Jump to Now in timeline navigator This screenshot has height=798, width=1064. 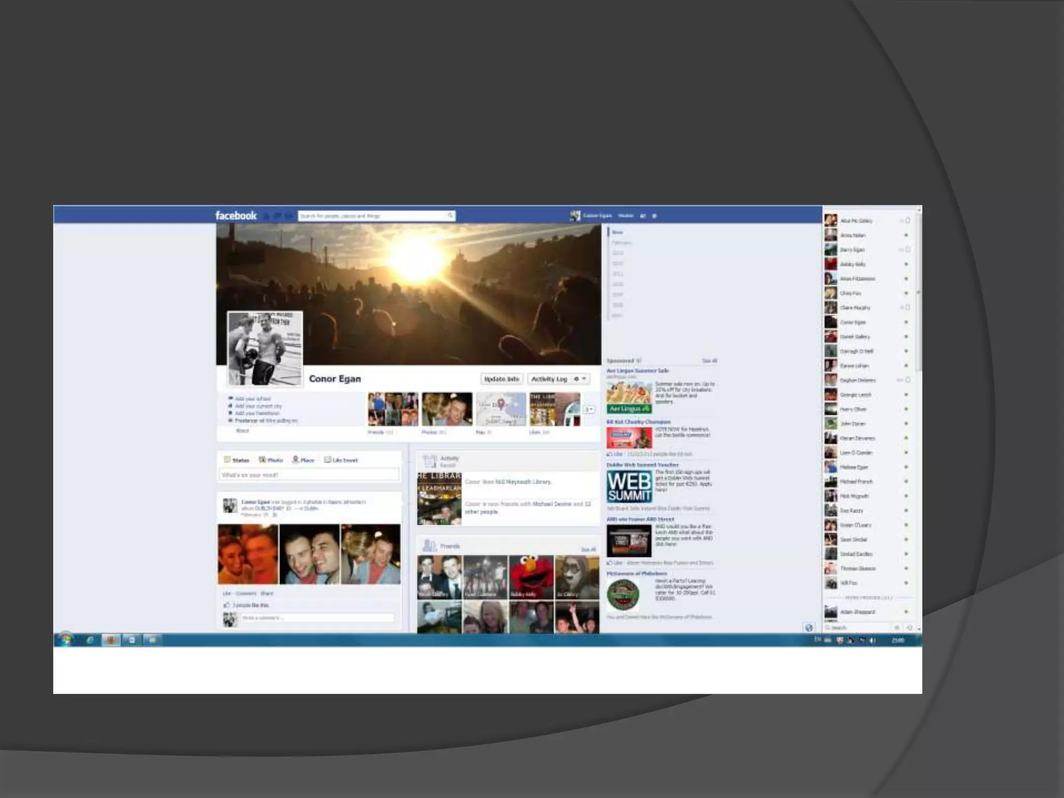tap(617, 232)
